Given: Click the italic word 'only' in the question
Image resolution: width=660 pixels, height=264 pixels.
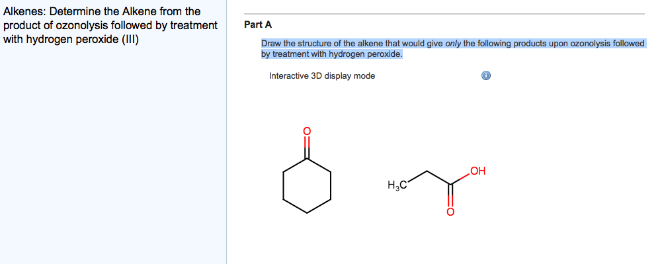Looking at the screenshot, I should [453, 44].
